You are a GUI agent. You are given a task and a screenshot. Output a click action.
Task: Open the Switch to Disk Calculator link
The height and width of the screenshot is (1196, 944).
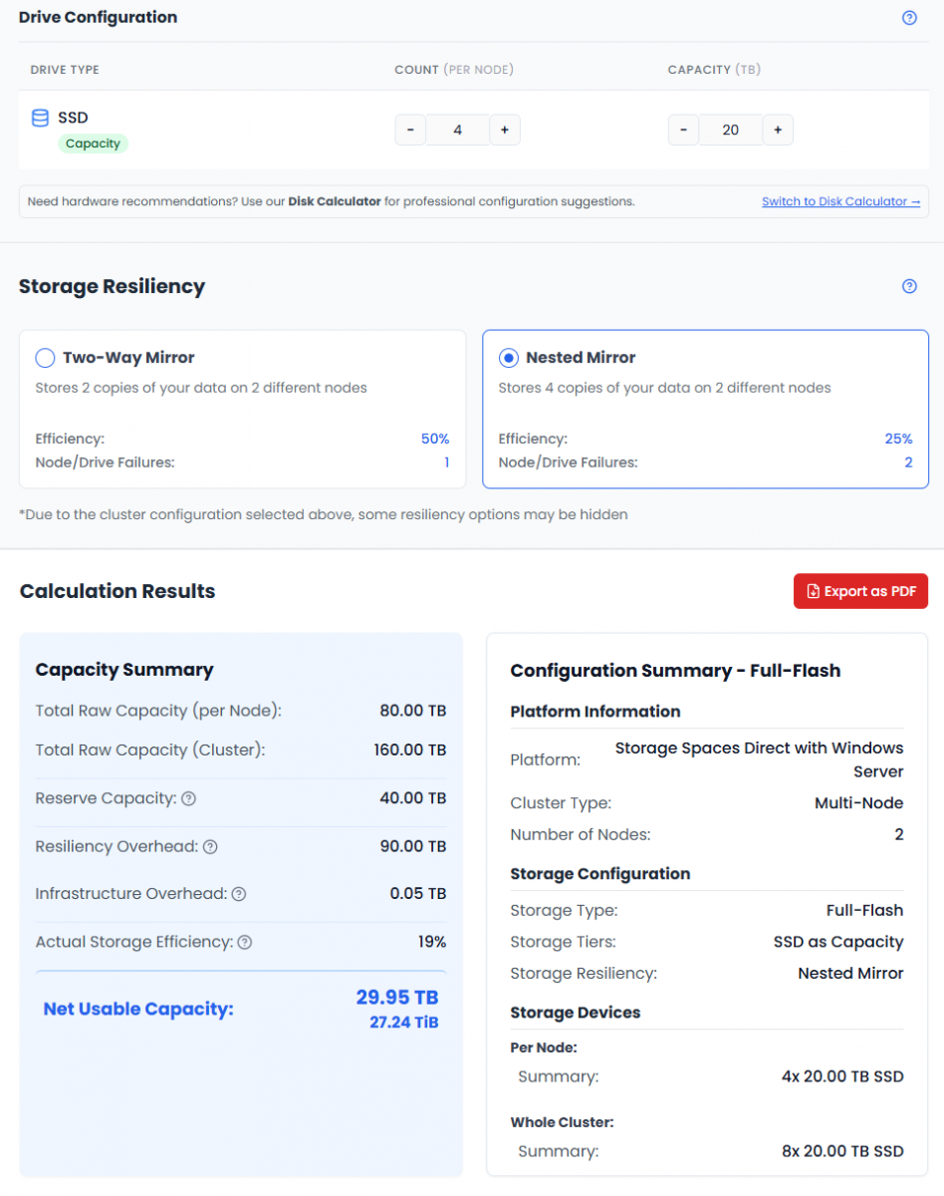tap(840, 201)
